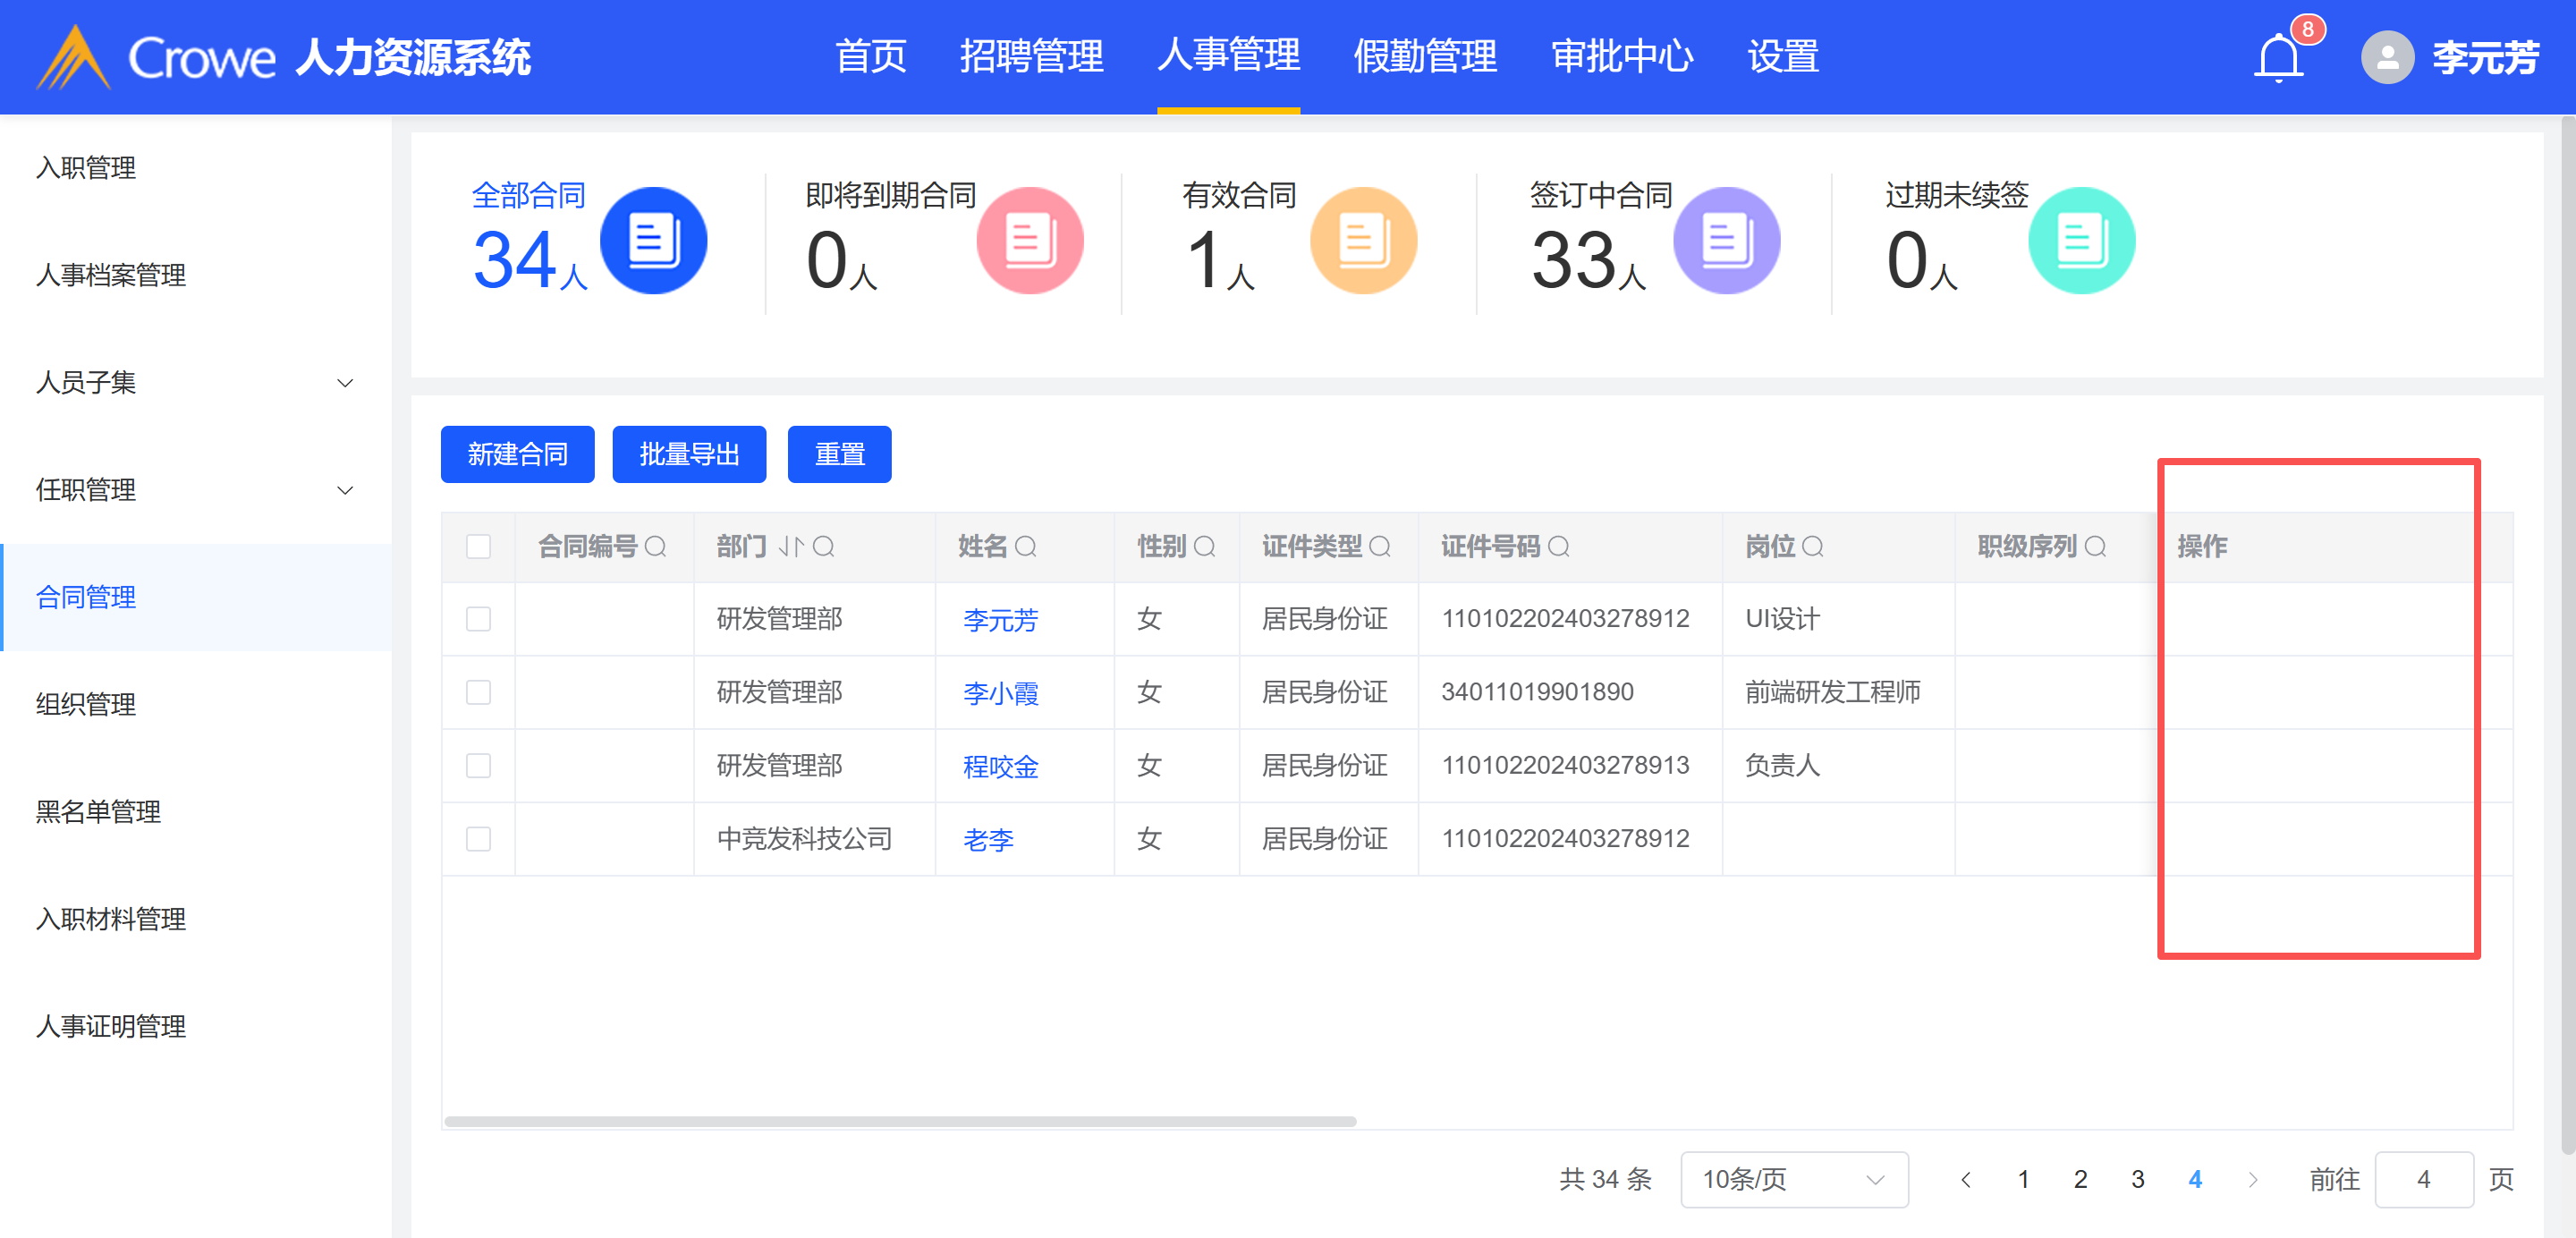Image resolution: width=2576 pixels, height=1238 pixels.
Task: Click the search icon next to 证件号码
Action: 1559,547
